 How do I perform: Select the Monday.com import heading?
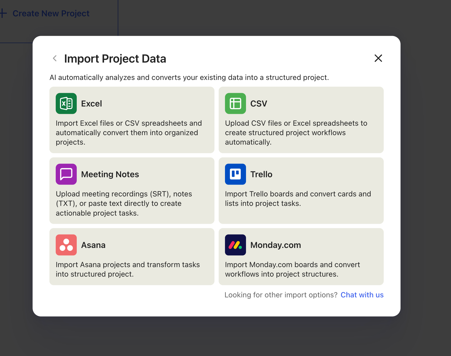(275, 245)
